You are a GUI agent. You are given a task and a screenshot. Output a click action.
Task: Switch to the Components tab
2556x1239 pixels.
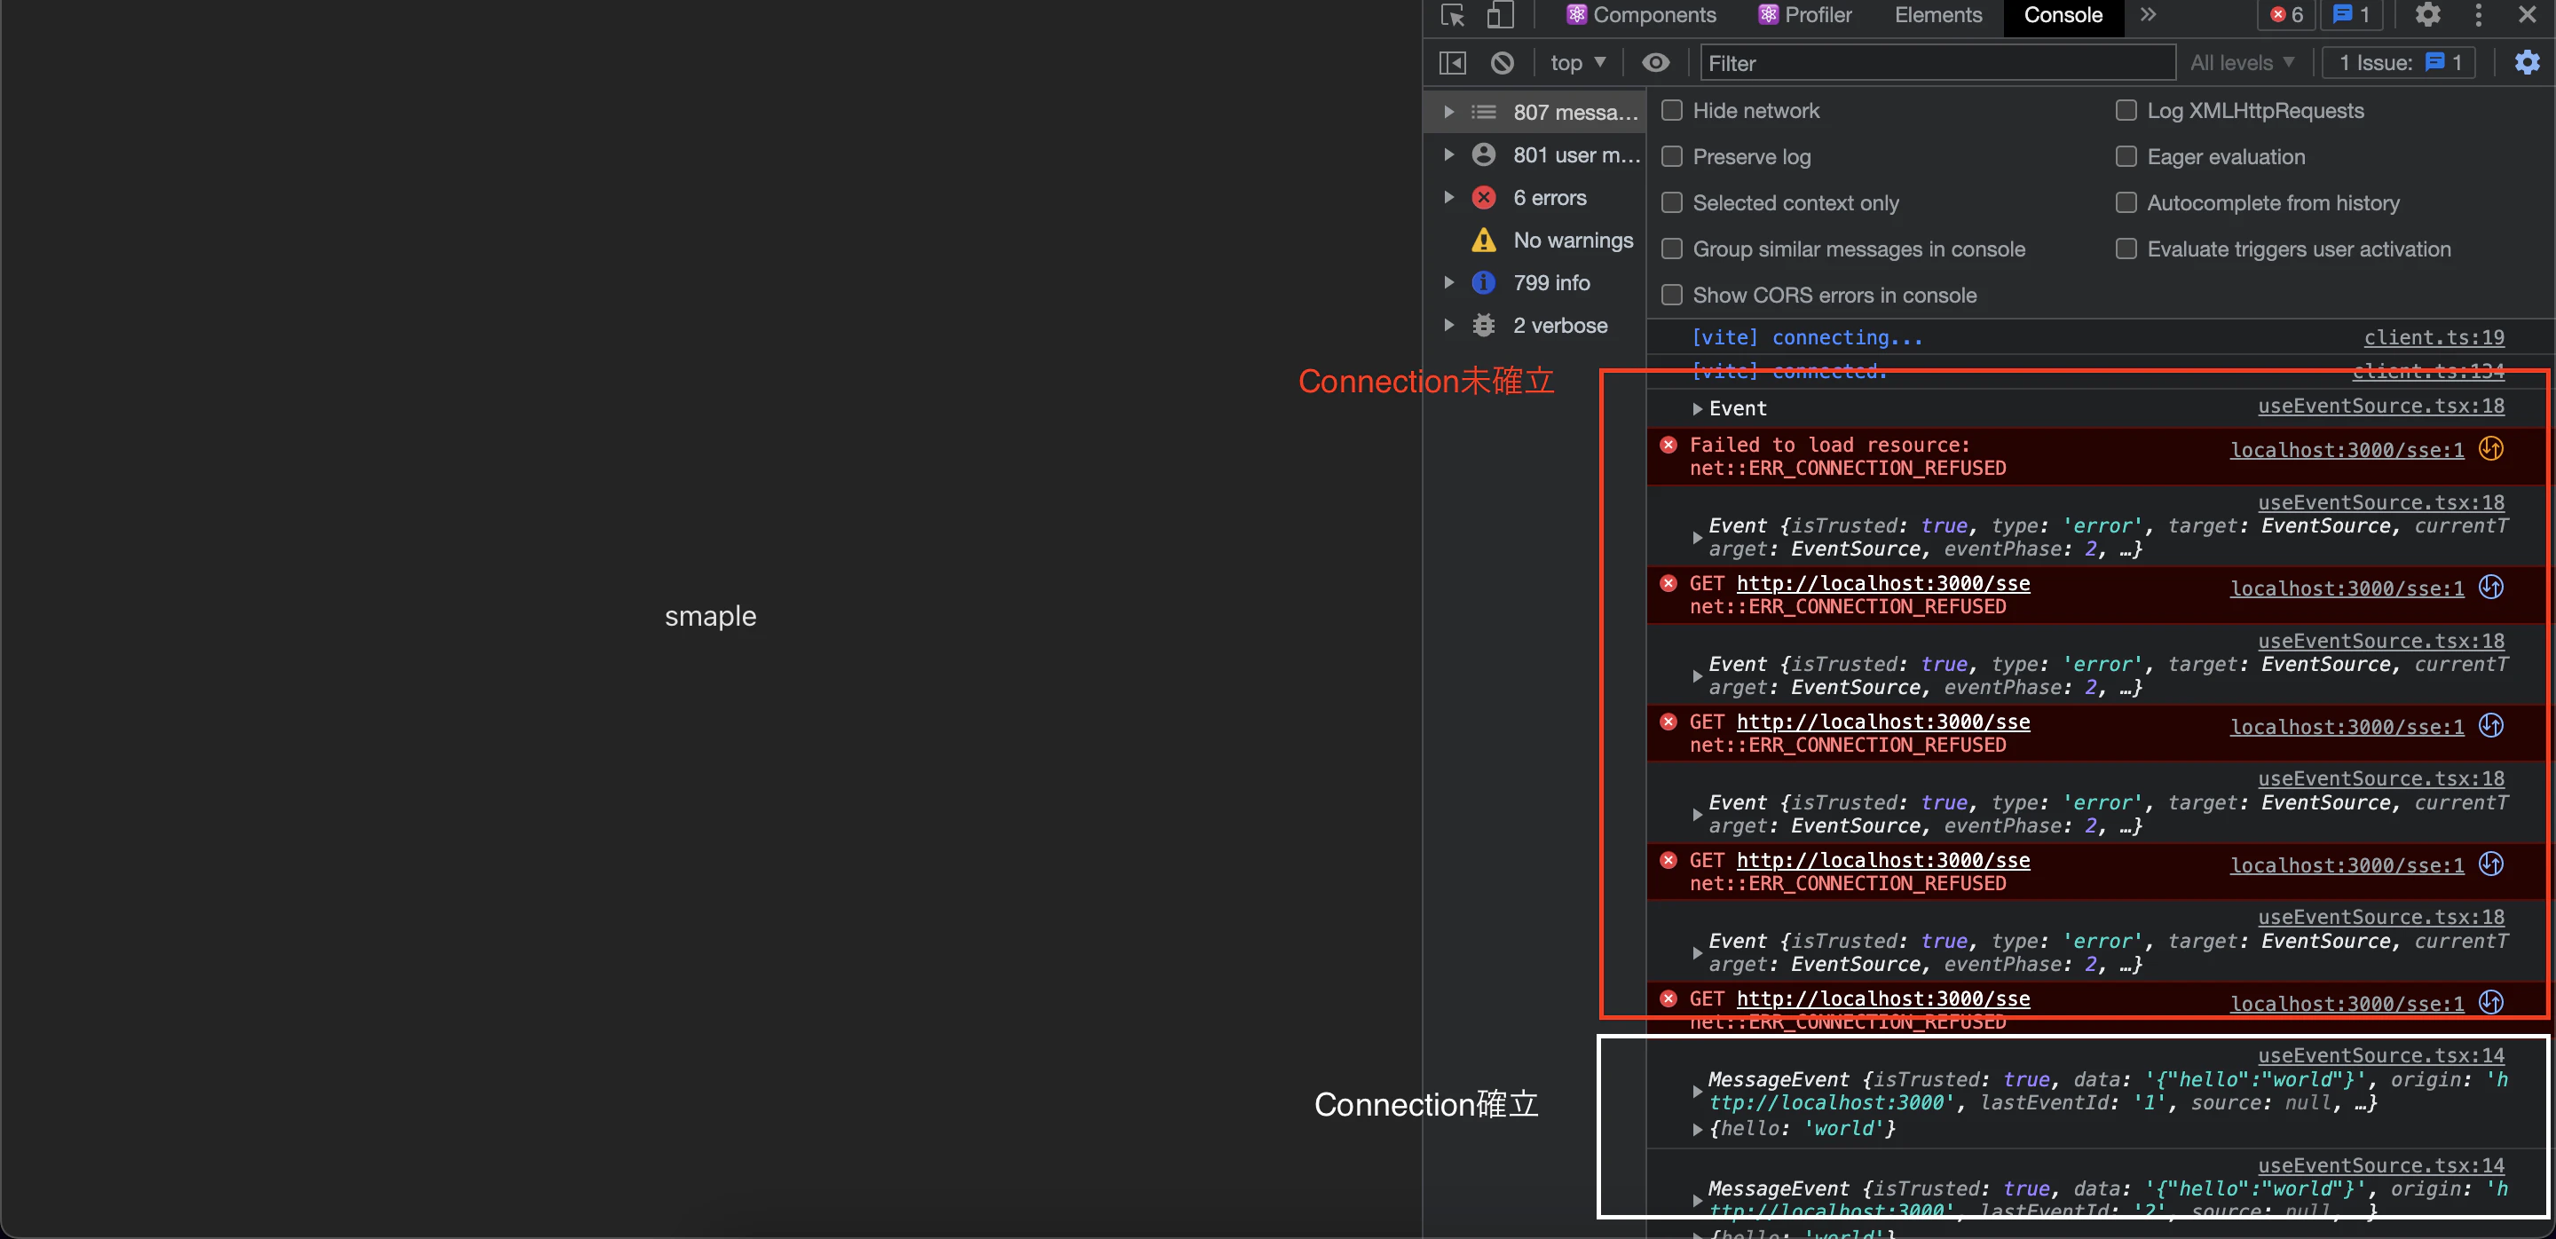tap(1641, 15)
